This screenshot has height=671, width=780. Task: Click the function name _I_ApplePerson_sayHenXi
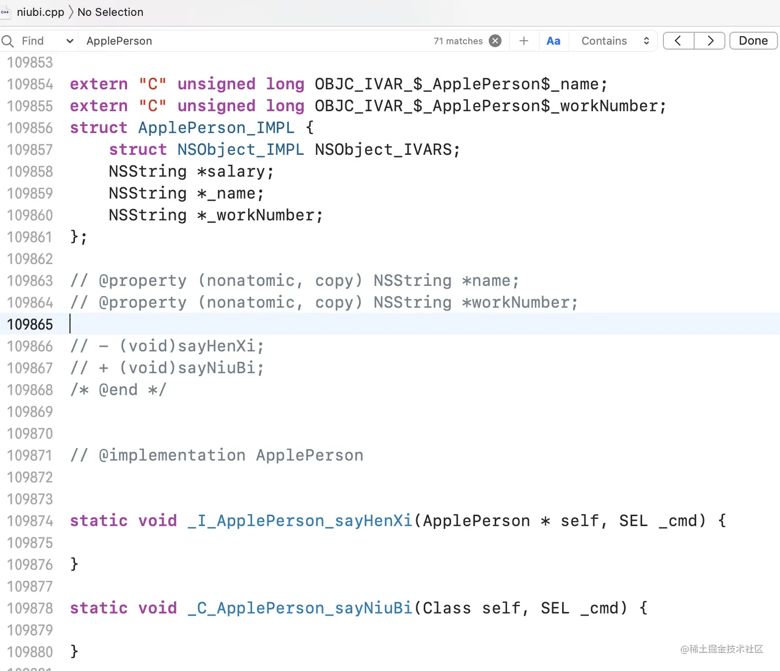coord(300,521)
